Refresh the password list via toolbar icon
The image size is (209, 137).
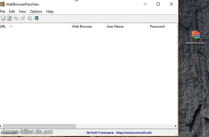pos(10,18)
